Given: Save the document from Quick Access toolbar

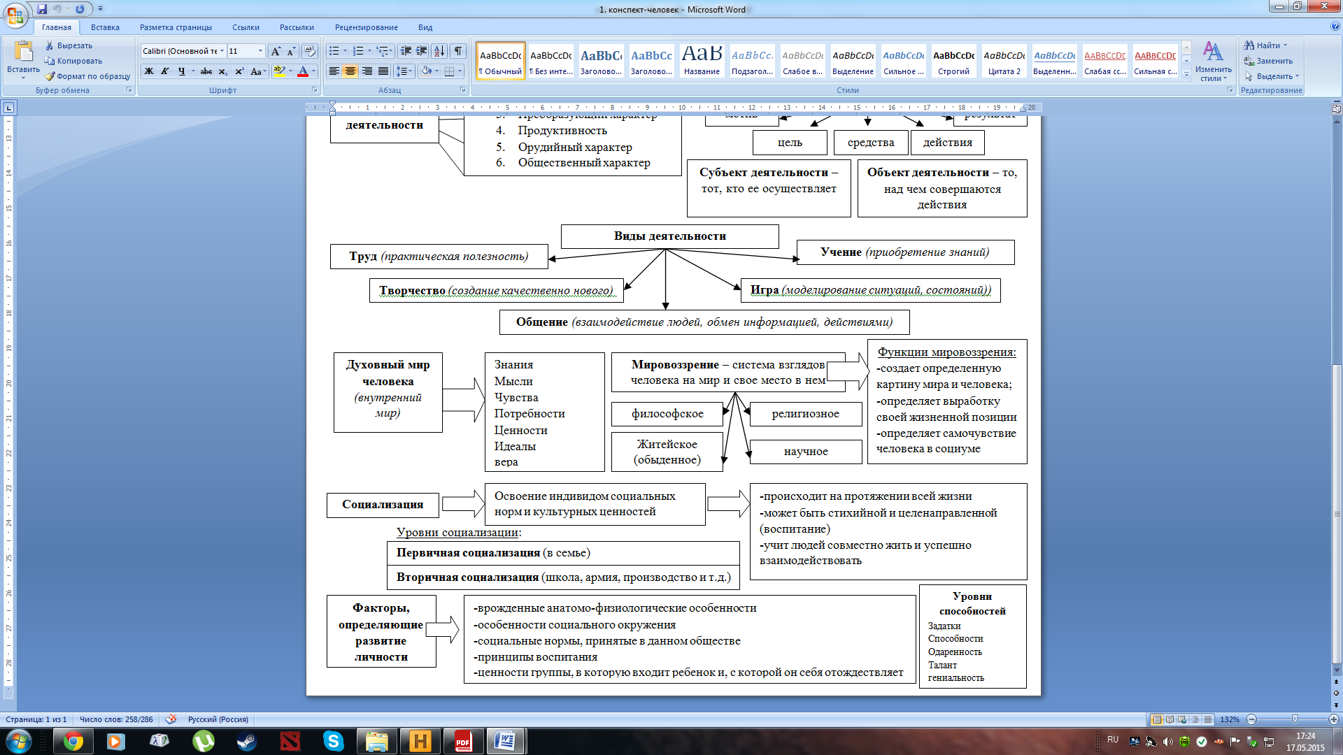Looking at the screenshot, I should 42,9.
